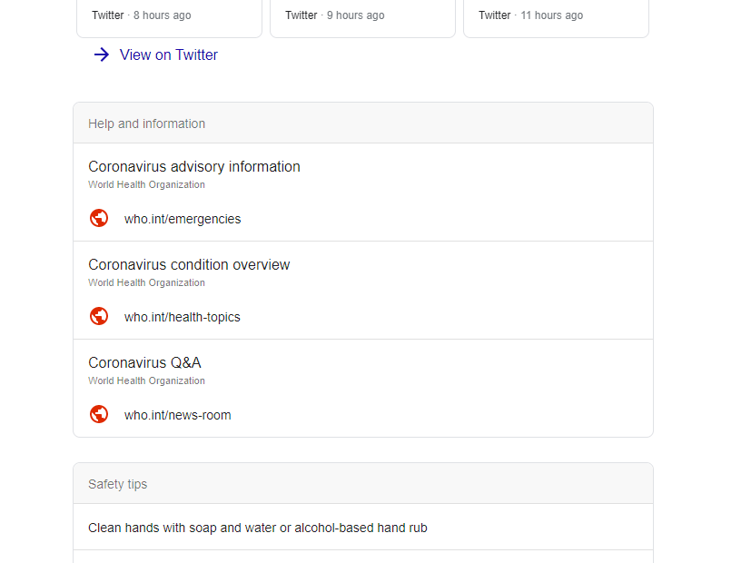Open the who.int/emergencies link
751x563 pixels.
pyautogui.click(x=183, y=219)
